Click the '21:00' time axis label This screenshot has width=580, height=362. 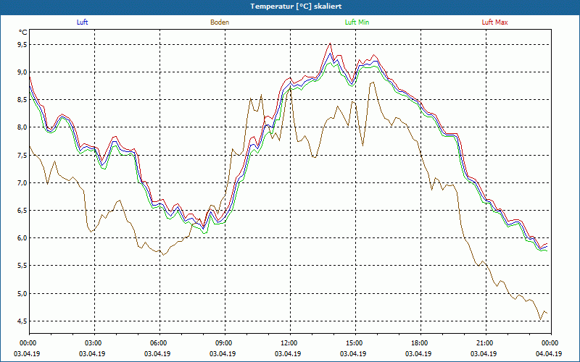486,343
